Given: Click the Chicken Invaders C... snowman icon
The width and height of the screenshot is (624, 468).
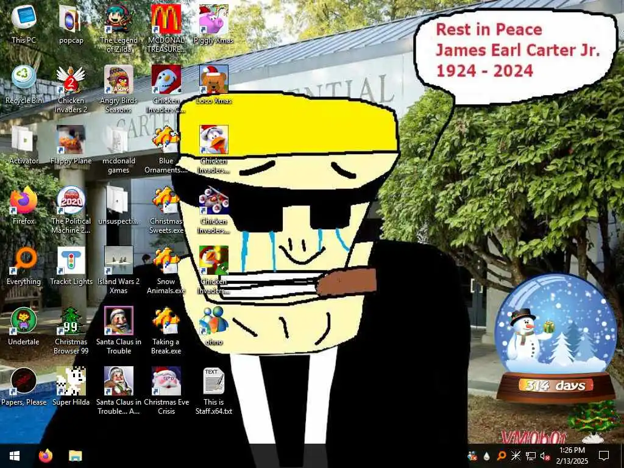Looking at the screenshot, I should point(166,89).
